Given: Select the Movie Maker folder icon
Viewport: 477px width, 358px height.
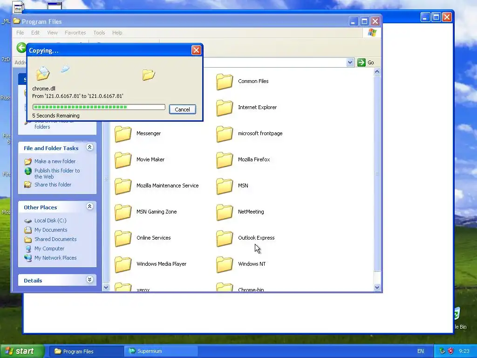Looking at the screenshot, I should [123, 160].
